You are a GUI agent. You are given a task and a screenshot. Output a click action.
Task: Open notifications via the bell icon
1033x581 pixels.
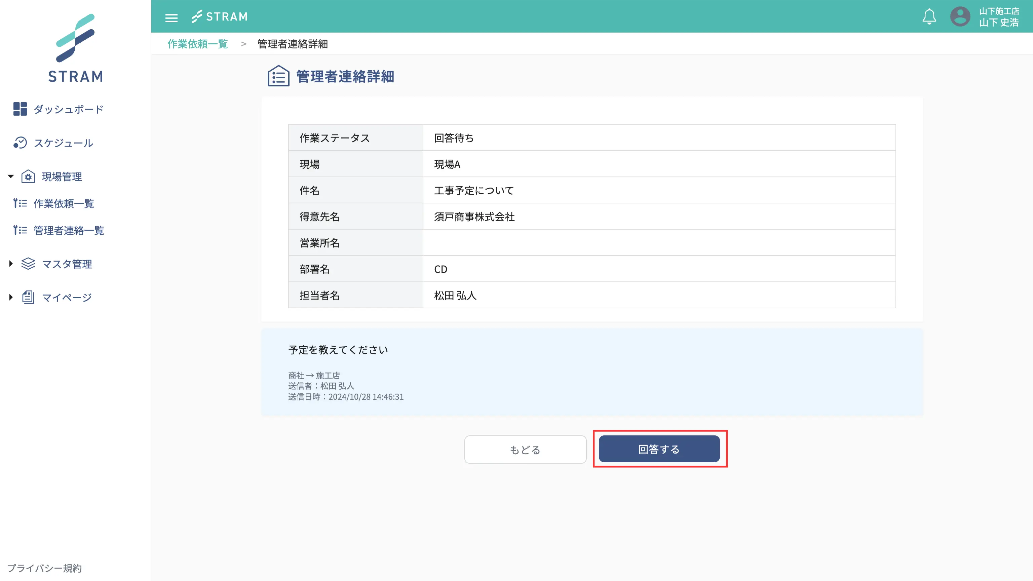click(929, 16)
